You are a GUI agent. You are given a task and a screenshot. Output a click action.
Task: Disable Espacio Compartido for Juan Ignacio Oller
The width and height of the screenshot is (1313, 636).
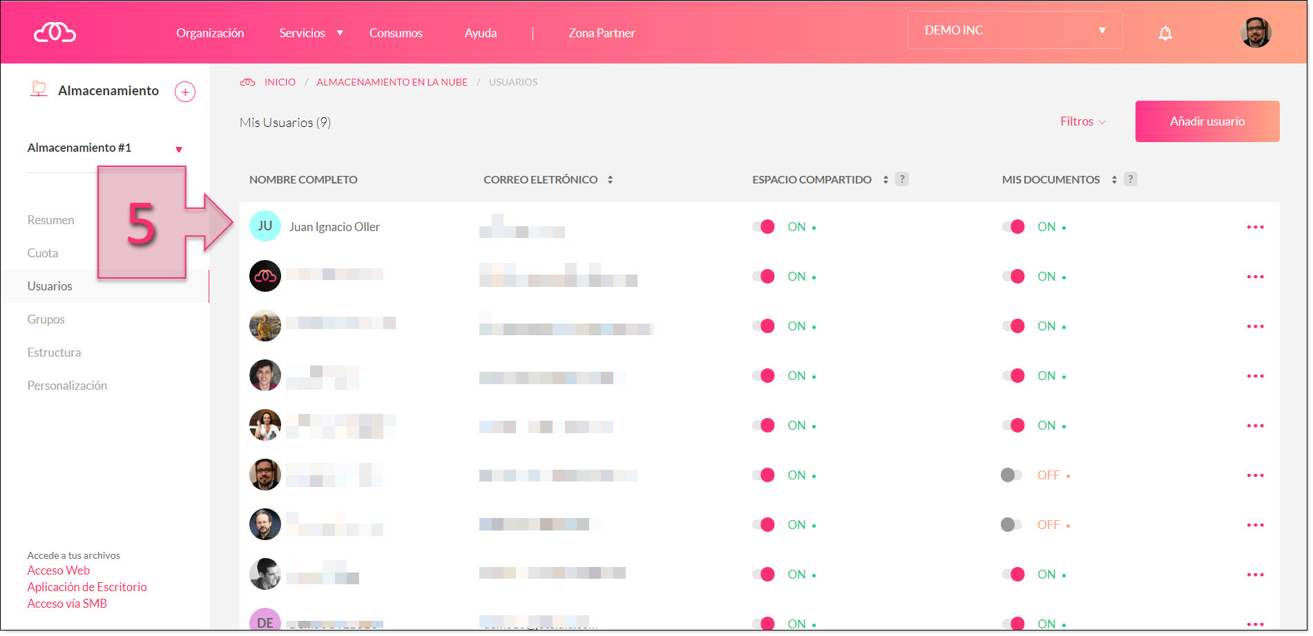click(763, 227)
